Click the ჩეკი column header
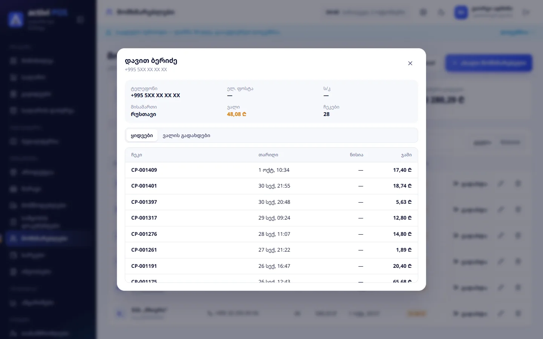The height and width of the screenshot is (339, 543). coord(137,155)
